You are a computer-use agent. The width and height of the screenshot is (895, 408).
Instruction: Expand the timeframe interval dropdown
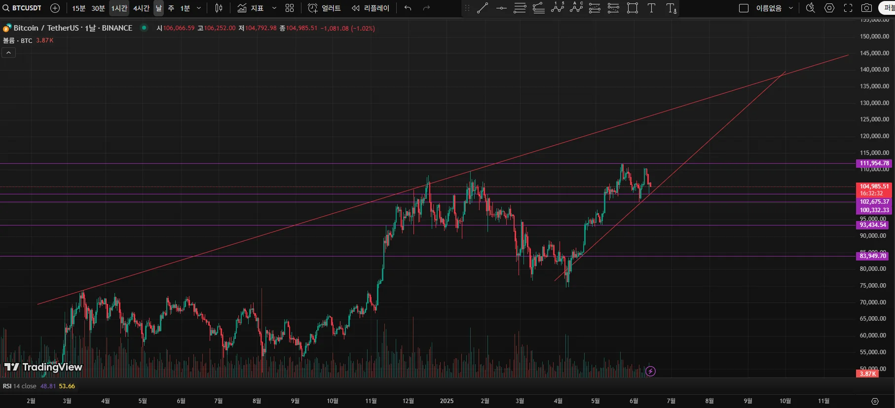[x=199, y=8]
